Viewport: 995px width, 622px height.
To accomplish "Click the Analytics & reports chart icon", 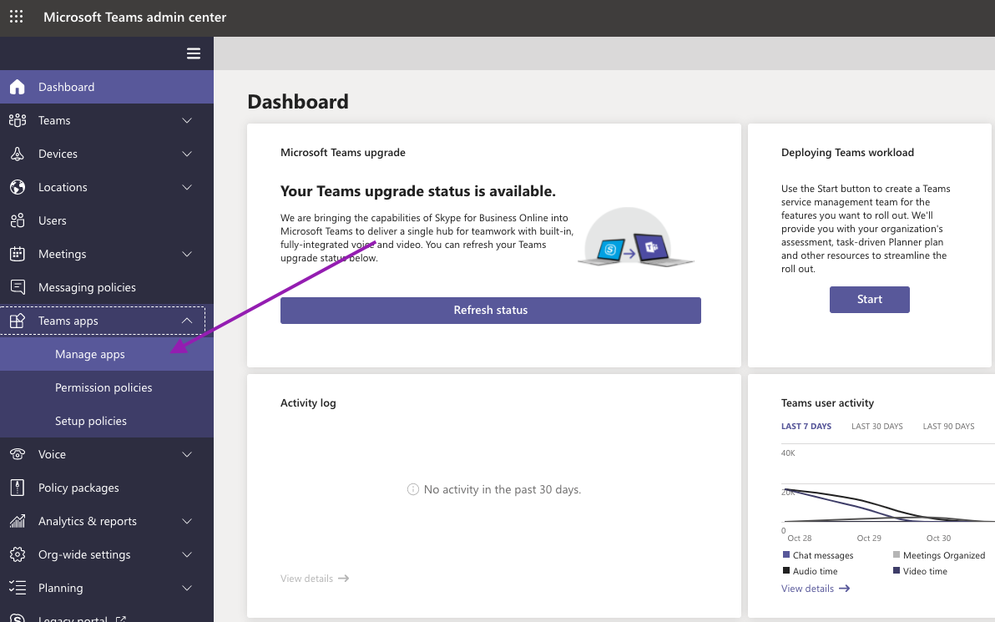I will (18, 521).
